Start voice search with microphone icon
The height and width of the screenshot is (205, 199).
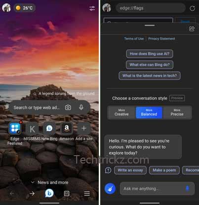coord(81,108)
